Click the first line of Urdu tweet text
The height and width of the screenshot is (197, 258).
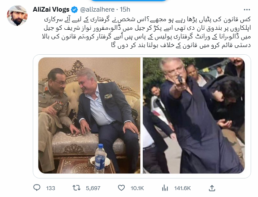click(x=147, y=19)
